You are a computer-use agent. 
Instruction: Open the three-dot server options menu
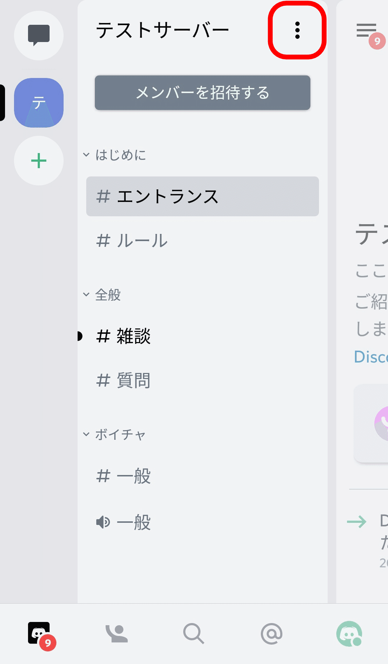tap(297, 30)
